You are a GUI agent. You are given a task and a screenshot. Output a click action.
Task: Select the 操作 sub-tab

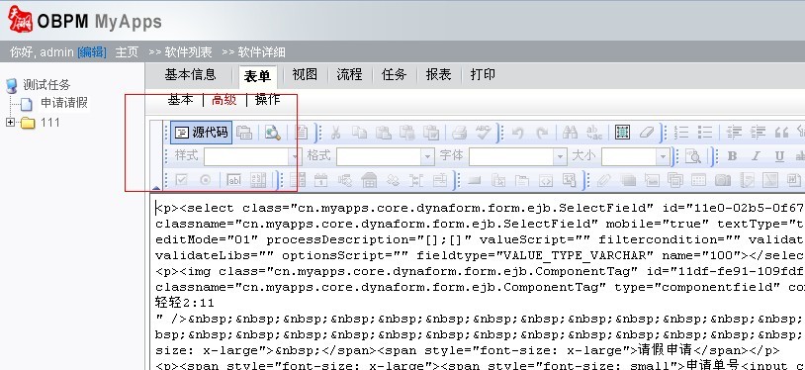tap(267, 100)
